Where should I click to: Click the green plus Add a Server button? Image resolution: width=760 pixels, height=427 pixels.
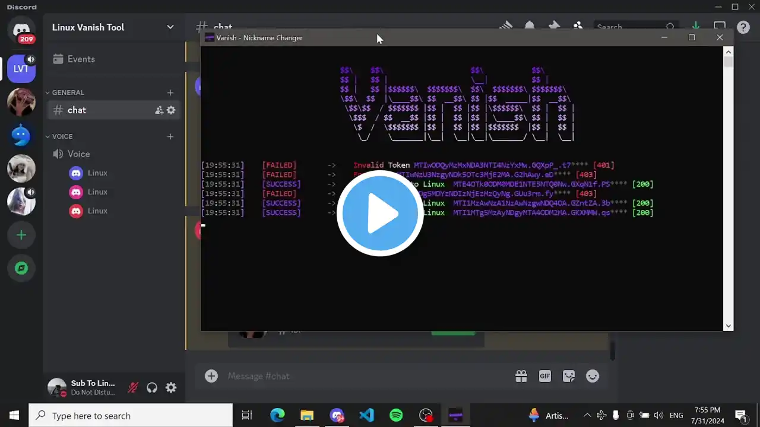click(21, 235)
